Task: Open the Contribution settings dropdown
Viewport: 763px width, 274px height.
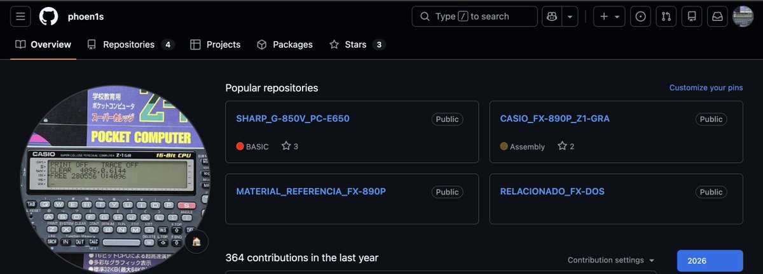Action: pyautogui.click(x=611, y=260)
